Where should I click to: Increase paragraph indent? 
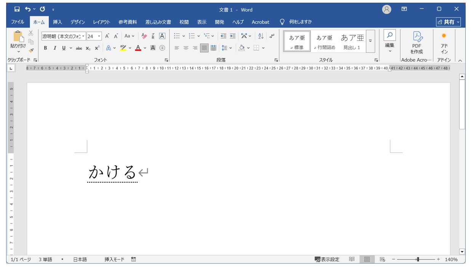click(232, 36)
